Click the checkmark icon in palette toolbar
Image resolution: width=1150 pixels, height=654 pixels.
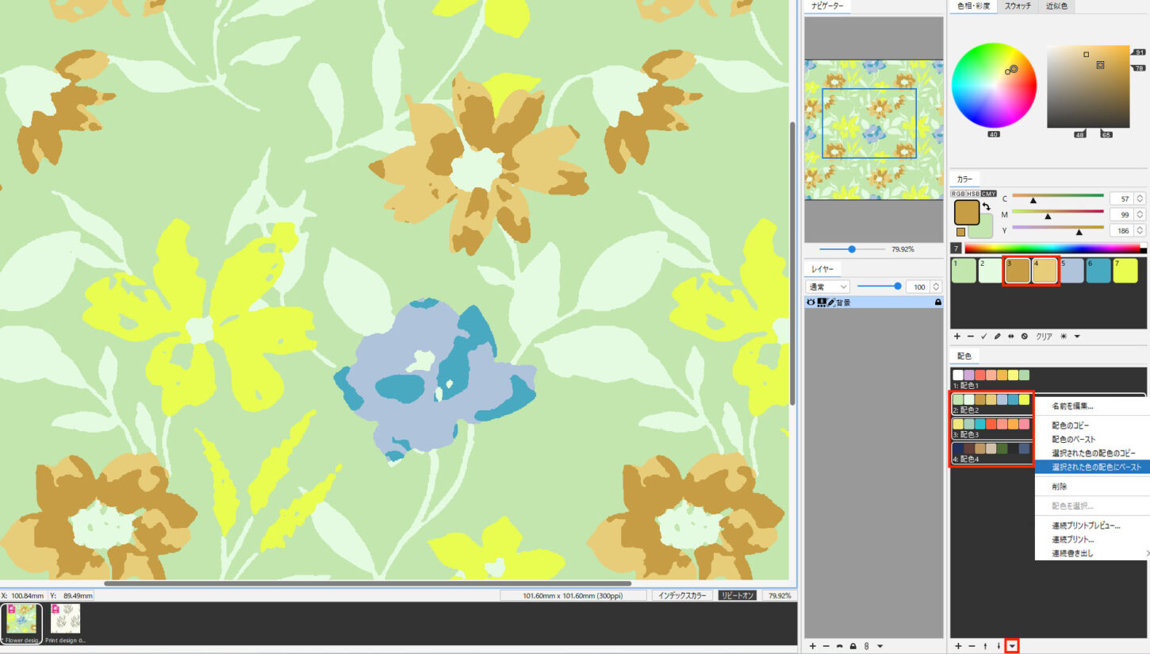click(x=984, y=337)
